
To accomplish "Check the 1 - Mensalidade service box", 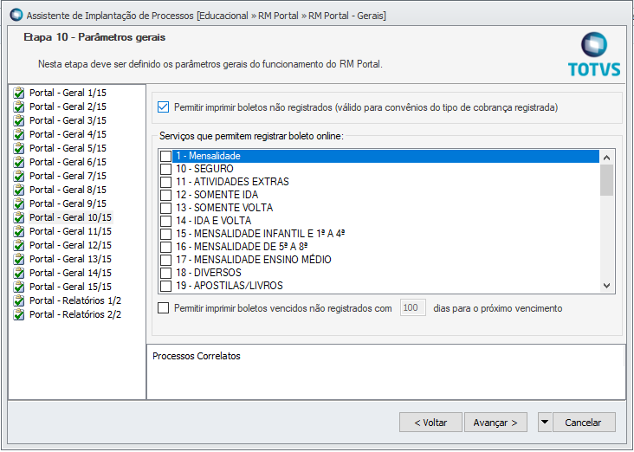I will [x=165, y=156].
